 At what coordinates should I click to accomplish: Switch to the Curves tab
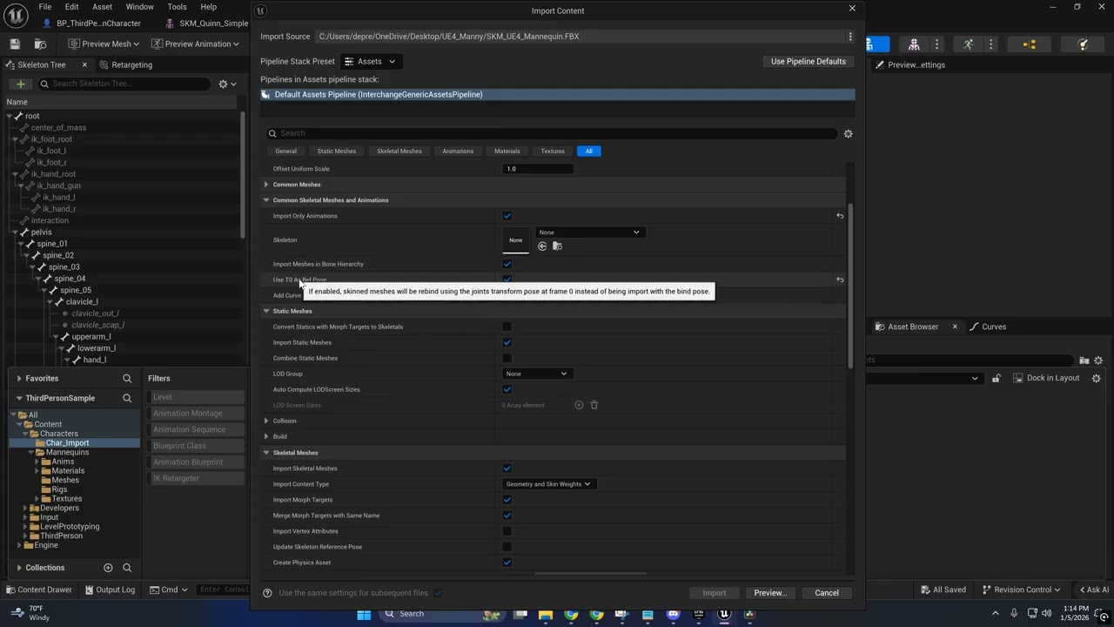coord(989,327)
